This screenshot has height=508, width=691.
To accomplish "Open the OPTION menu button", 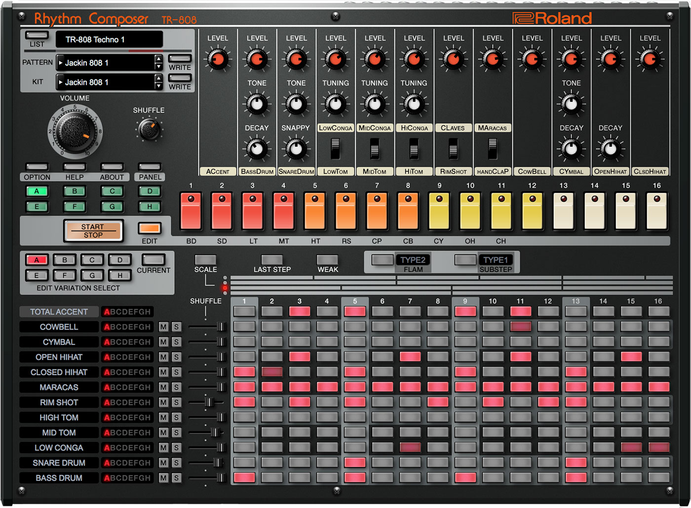I will pyautogui.click(x=37, y=167).
